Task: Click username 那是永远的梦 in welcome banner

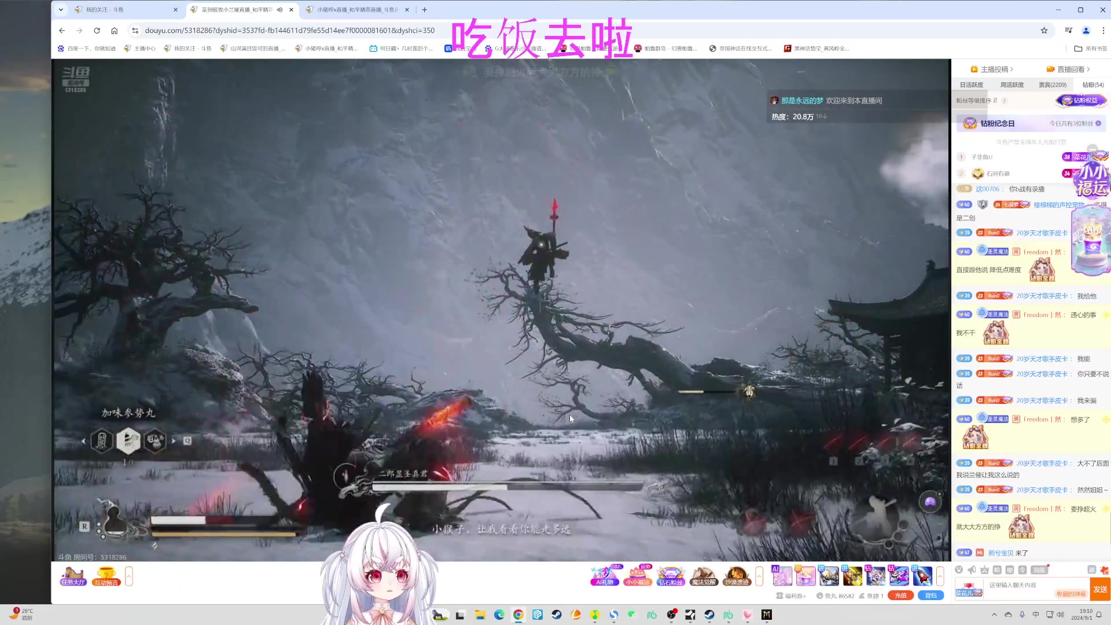Action: coord(802,101)
